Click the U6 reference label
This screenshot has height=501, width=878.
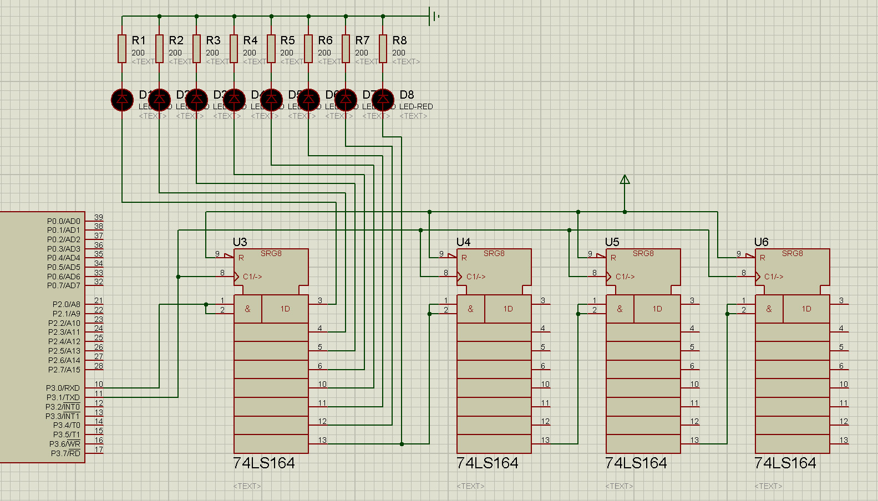click(761, 242)
